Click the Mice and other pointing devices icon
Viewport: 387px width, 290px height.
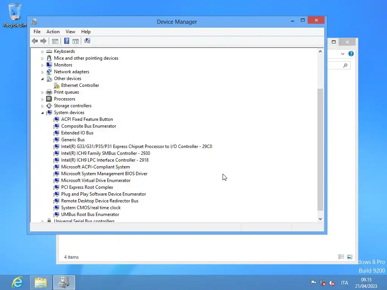[x=49, y=58]
